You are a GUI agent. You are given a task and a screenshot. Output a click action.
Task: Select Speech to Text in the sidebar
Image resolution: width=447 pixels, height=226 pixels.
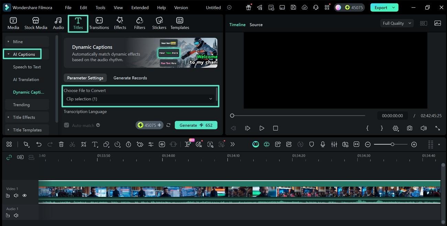tap(27, 67)
